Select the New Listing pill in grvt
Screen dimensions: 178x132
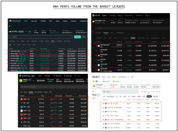[x=110, y=96]
